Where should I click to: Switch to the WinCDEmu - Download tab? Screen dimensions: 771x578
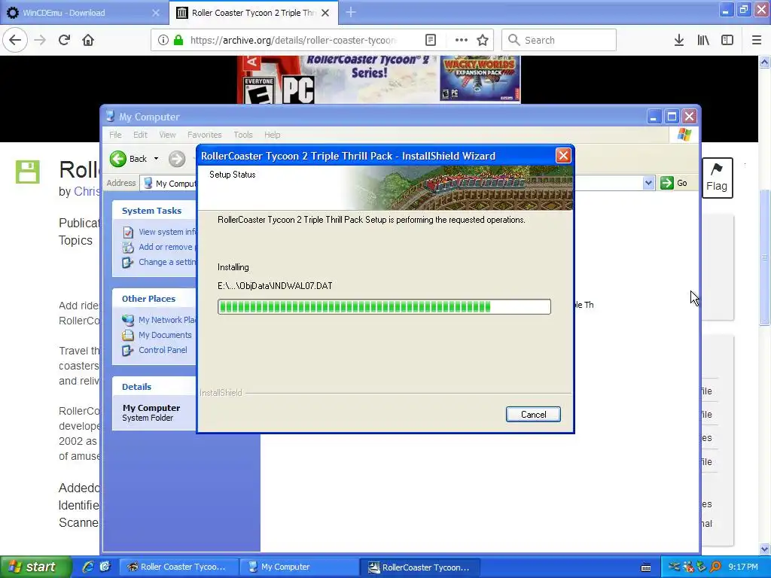[84, 13]
